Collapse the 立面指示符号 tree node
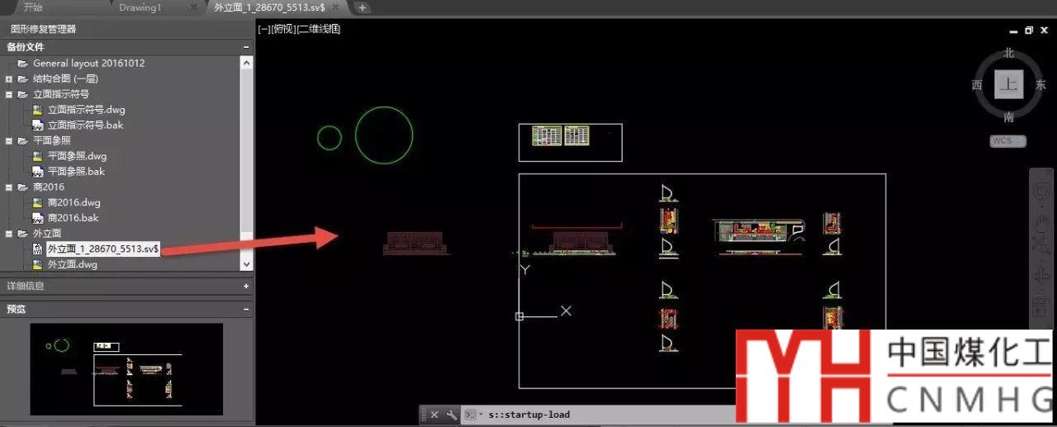Screen dimensions: 1057x427 click(9, 94)
